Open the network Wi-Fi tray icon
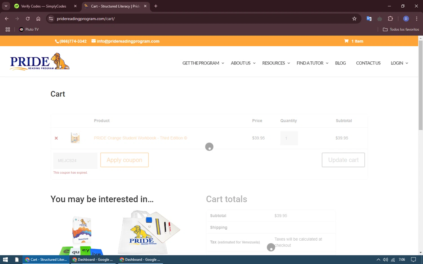This screenshot has width=423, height=264. [x=393, y=259]
